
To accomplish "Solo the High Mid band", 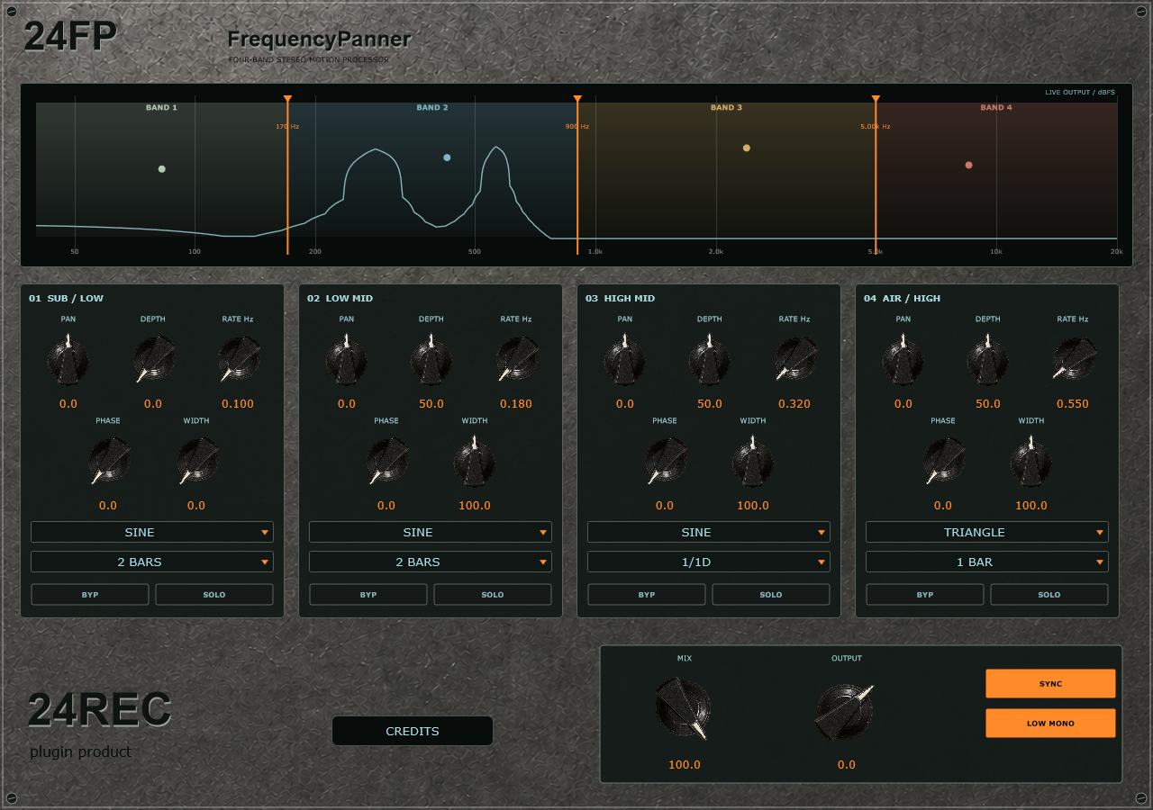I will pyautogui.click(x=771, y=595).
